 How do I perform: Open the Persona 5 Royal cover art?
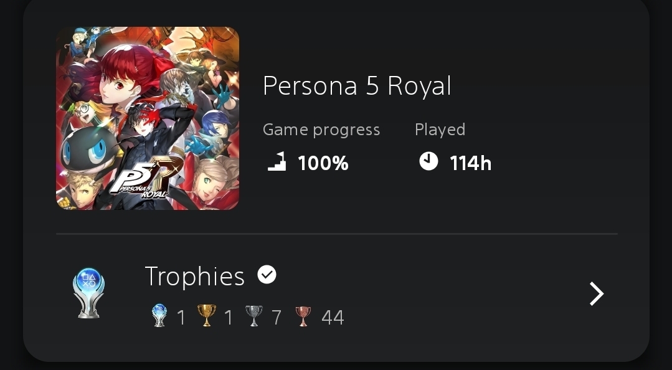tap(148, 118)
